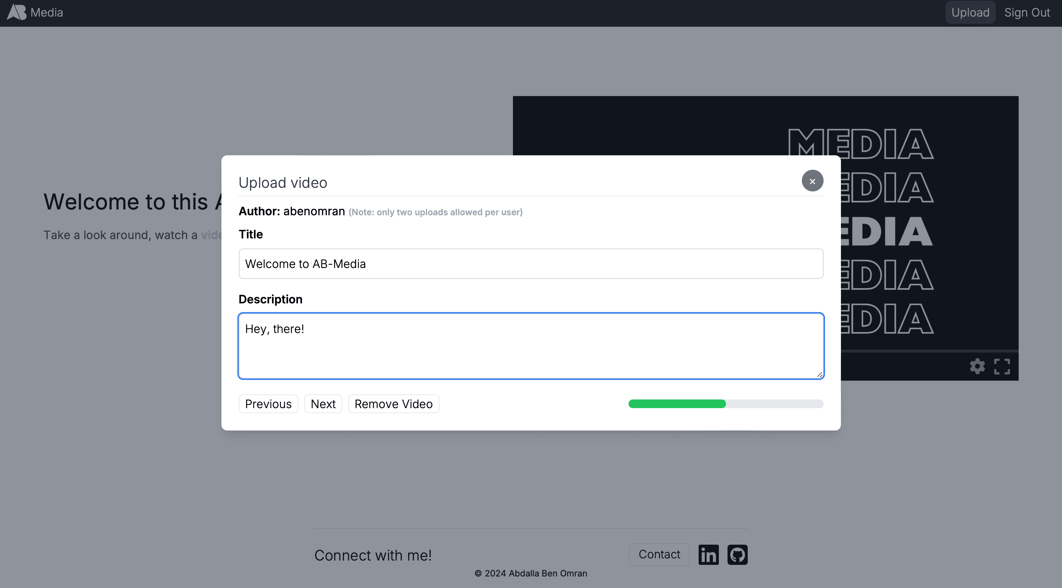Screen dimensions: 1062x588
Task: Click the Media brand text link
Action: tap(47, 12)
